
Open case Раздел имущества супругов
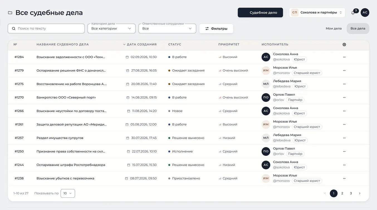[x=60, y=138]
